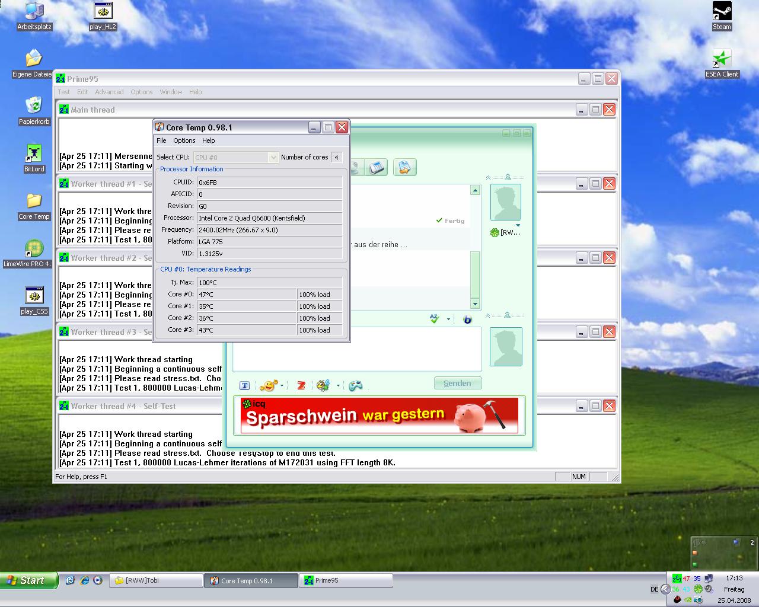759x607 pixels.
Task: Click the Windows Start button
Action: [29, 580]
